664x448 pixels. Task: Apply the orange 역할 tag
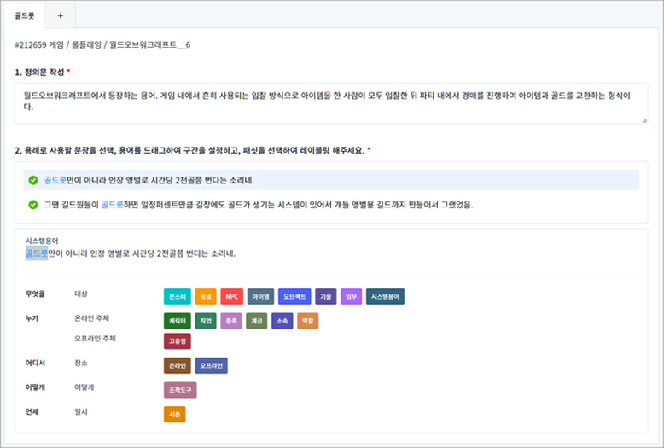[308, 321]
